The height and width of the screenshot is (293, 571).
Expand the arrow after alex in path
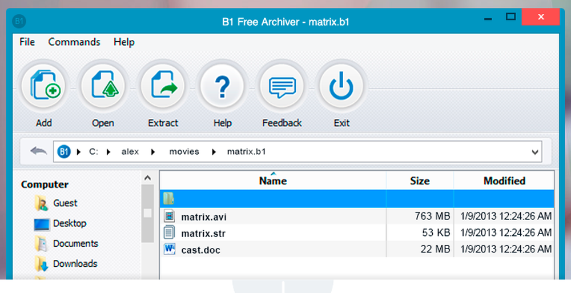(x=153, y=151)
